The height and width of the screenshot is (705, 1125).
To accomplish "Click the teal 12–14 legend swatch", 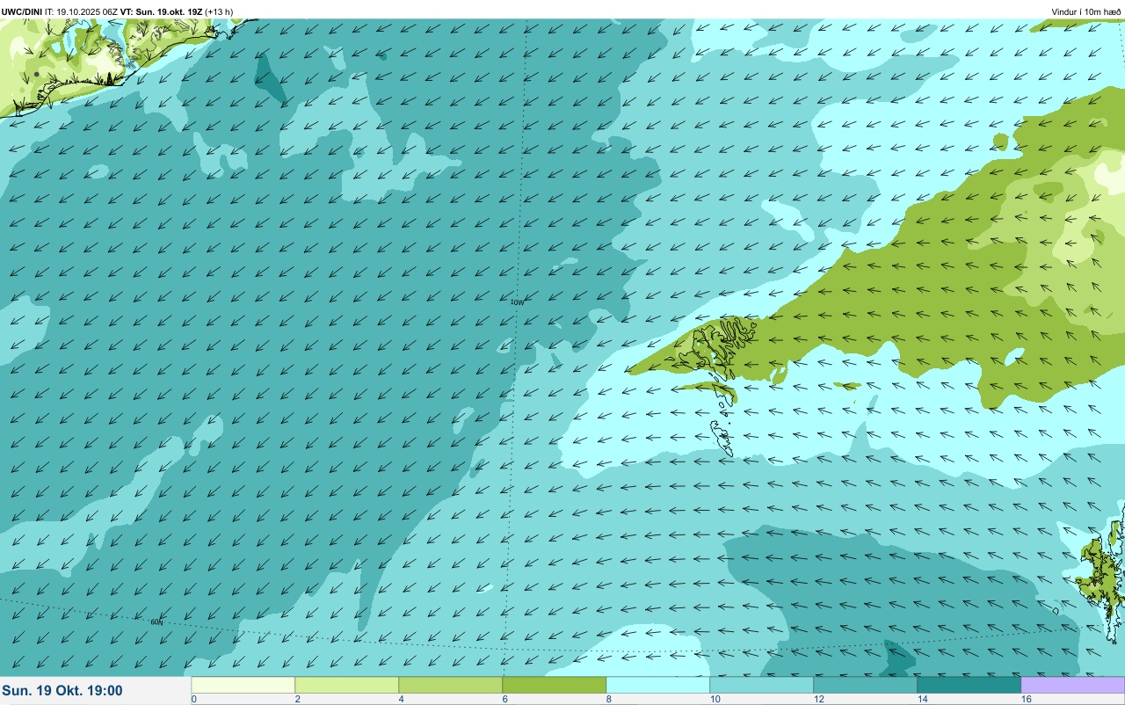I will (866, 685).
